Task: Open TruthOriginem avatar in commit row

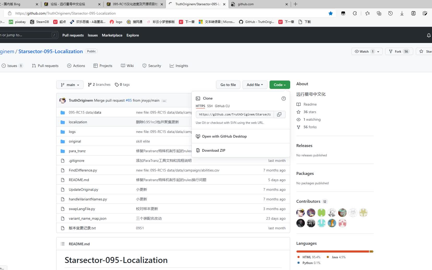Action: (x=63, y=100)
